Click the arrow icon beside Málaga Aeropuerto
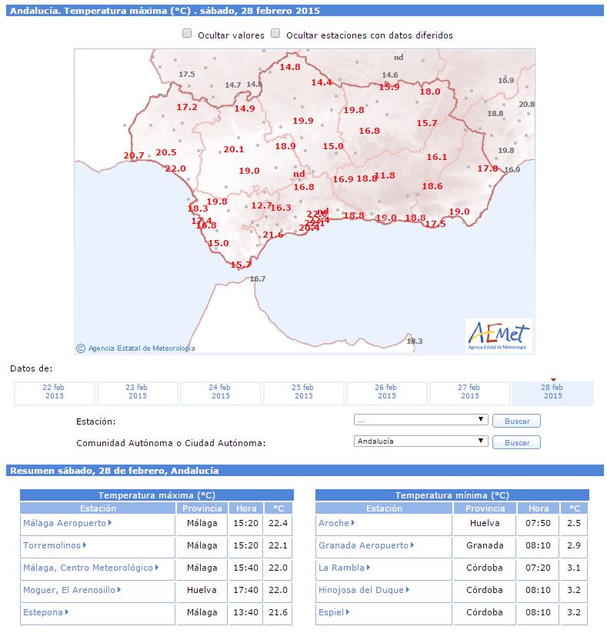The image size is (607, 633). (110, 523)
